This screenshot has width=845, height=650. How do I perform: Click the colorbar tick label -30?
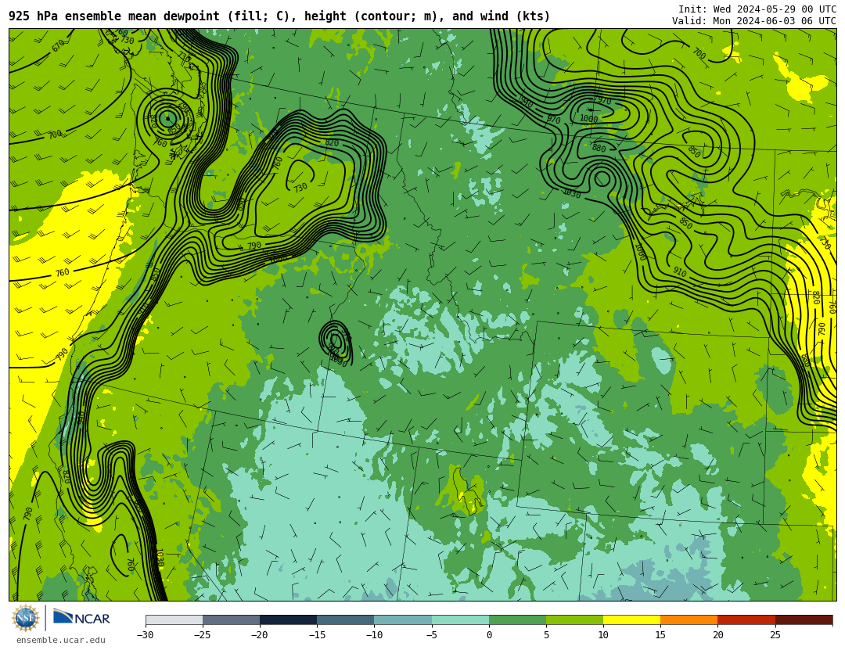coord(145,635)
